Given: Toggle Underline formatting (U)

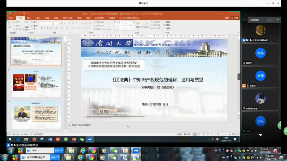Looking at the screenshot, I should pos(48,28).
